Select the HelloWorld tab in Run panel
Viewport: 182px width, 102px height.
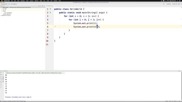(5, 71)
